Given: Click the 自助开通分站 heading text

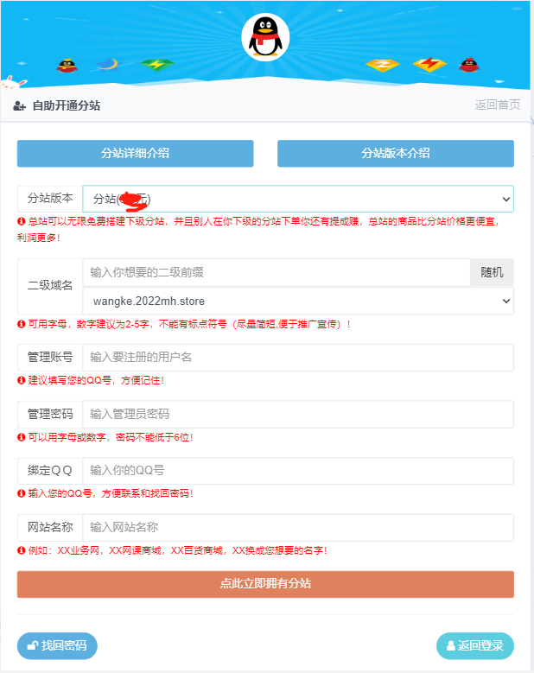Looking at the screenshot, I should pyautogui.click(x=67, y=105).
